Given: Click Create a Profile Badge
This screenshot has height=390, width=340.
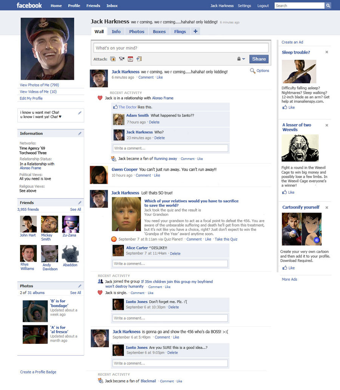Looking at the screenshot, I should click(38, 372).
